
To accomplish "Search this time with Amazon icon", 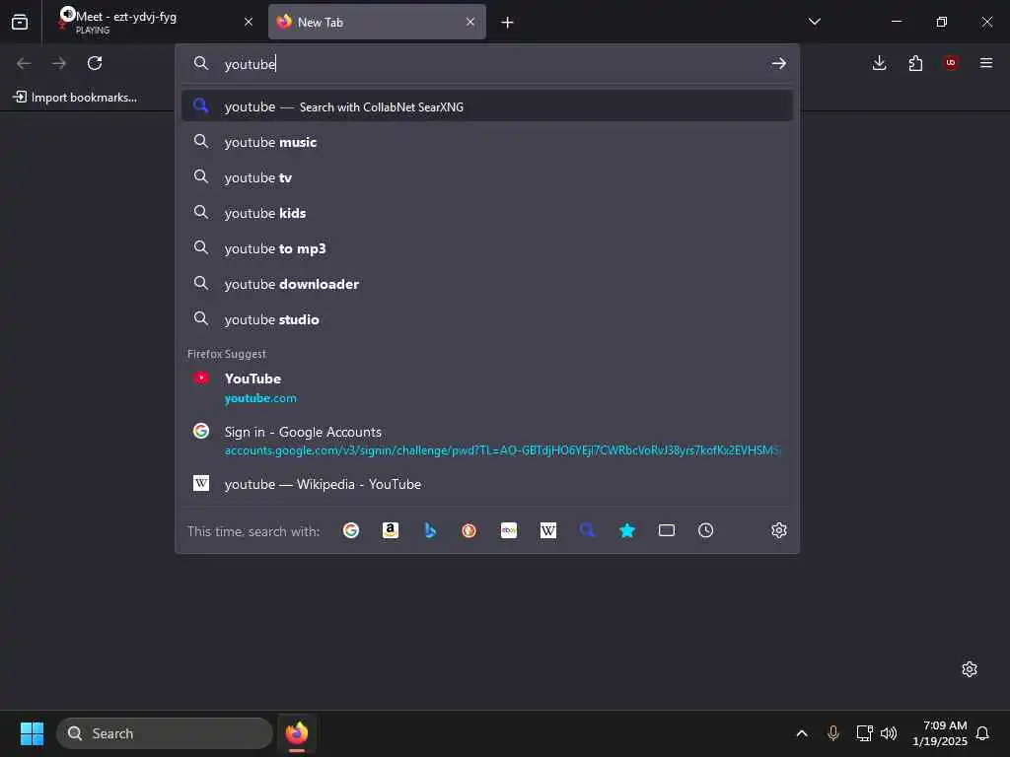I will (391, 530).
